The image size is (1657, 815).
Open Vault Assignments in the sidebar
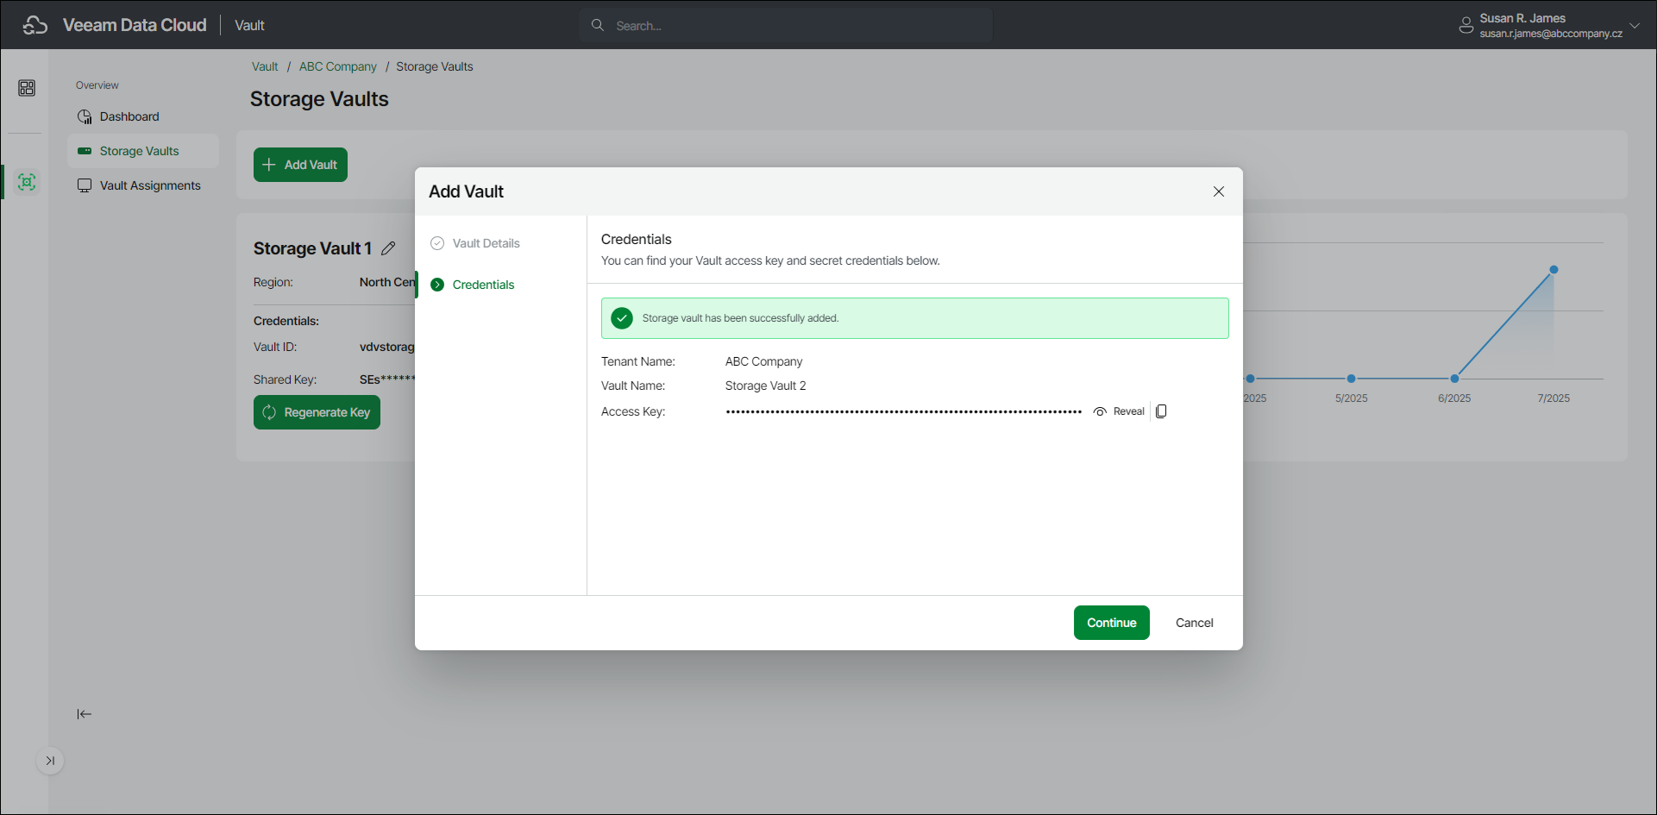point(143,185)
